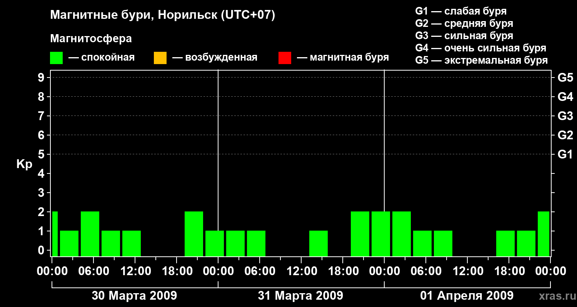
Task: Click 'G4 — очень сильная буря' description
Action: click(481, 48)
